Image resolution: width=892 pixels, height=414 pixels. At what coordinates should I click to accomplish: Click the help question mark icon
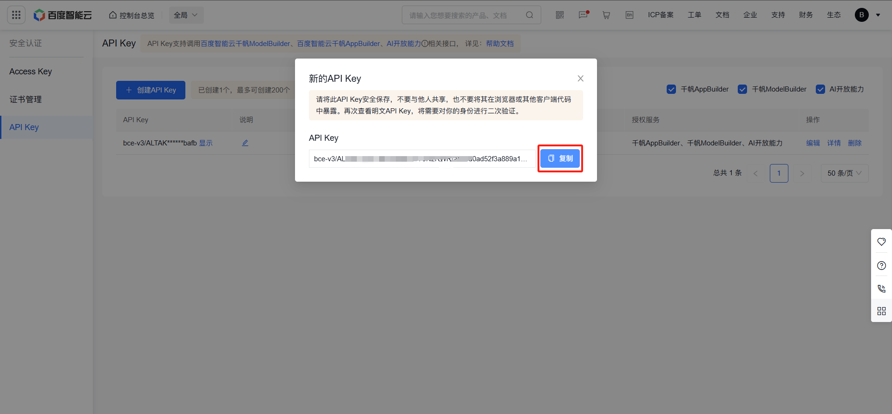point(881,265)
